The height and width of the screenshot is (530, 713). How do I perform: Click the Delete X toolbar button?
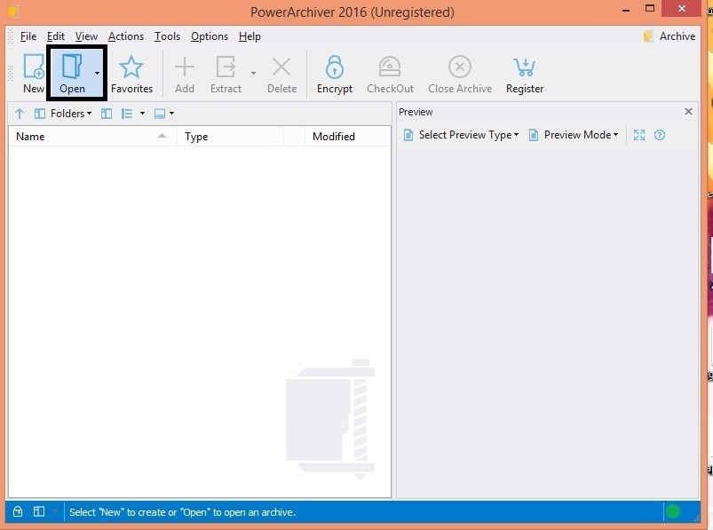282,74
